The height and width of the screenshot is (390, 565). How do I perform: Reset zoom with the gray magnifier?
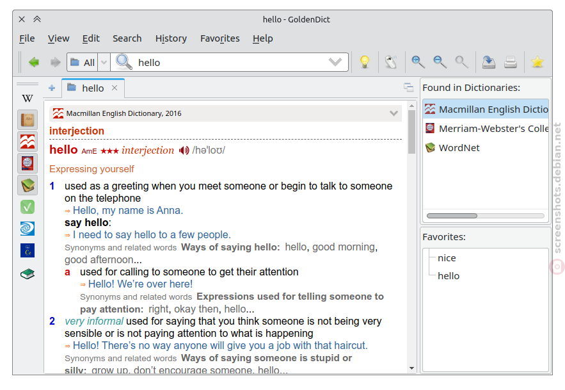coord(461,62)
